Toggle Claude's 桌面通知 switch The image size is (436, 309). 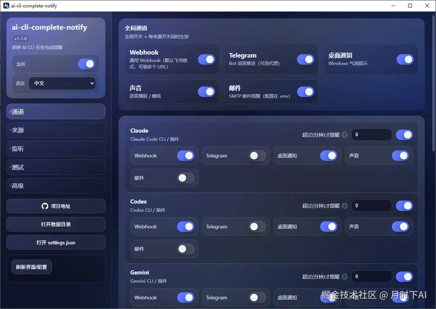[328, 156]
